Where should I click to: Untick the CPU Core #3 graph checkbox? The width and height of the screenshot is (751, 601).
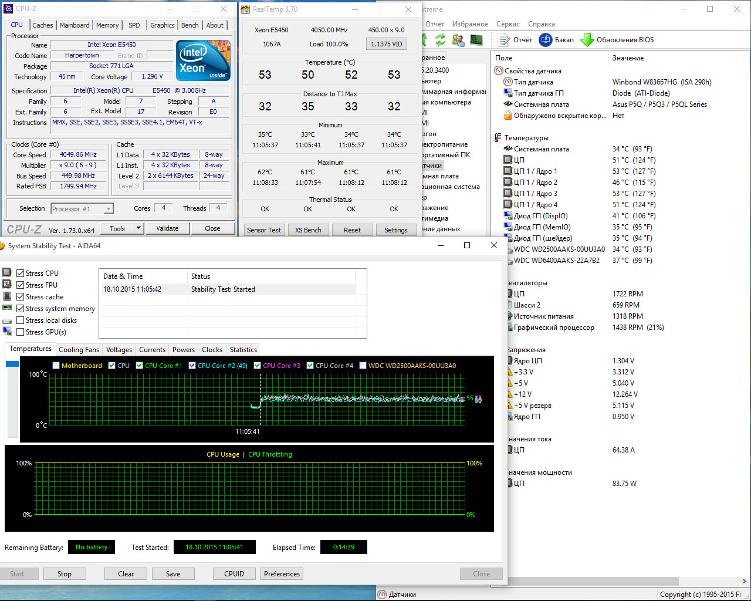coord(258,366)
